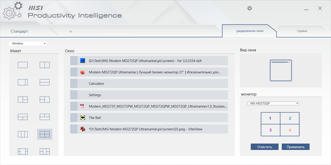Click monitor zone 1 in the grid
Image resolution: width=331 pixels, height=165 pixels.
pos(270,118)
